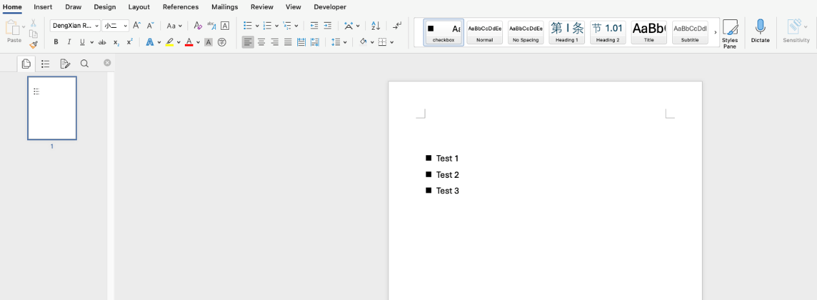817x300 pixels.
Task: Click the Numbering list icon
Action: [x=267, y=26]
